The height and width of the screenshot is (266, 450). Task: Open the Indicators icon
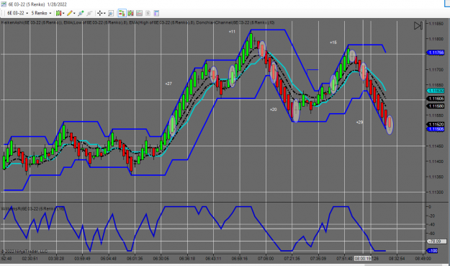click(139, 13)
